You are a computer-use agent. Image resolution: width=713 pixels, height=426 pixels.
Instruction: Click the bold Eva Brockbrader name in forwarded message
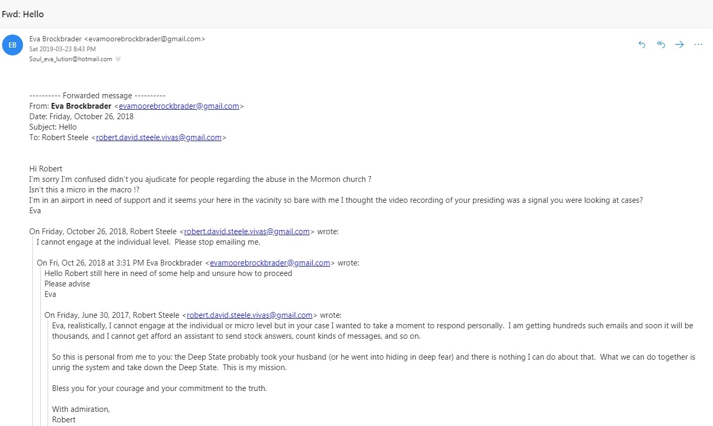(x=81, y=106)
